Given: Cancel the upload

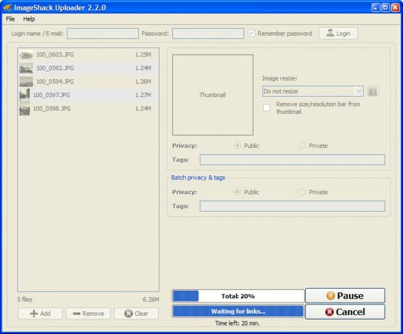Looking at the screenshot, I should (x=345, y=312).
